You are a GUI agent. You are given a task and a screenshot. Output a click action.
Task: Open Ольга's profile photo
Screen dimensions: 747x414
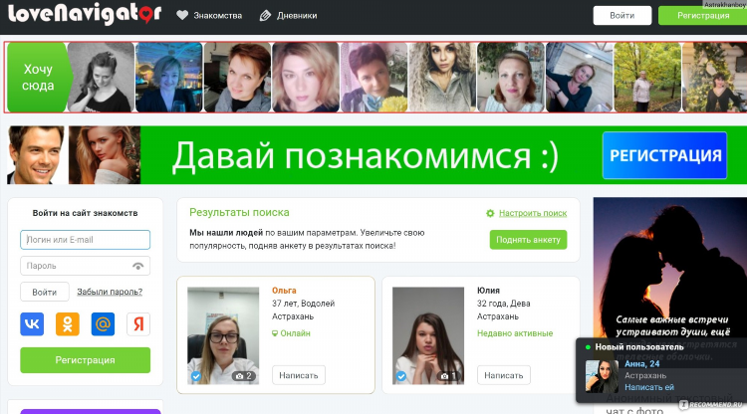click(223, 335)
